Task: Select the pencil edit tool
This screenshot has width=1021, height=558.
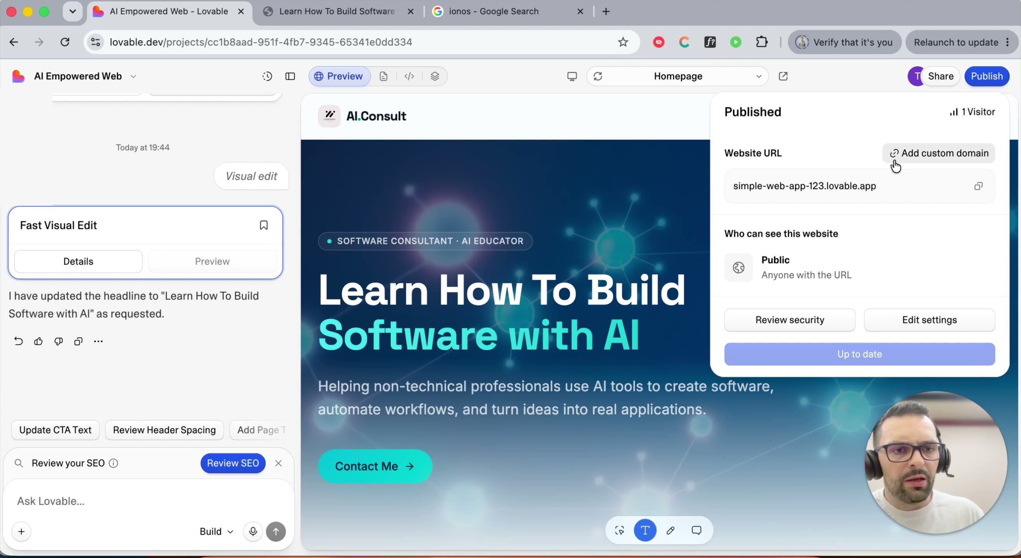Action: [671, 530]
